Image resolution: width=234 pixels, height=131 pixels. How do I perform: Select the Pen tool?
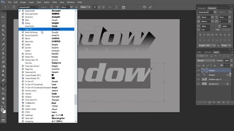tap(3, 80)
